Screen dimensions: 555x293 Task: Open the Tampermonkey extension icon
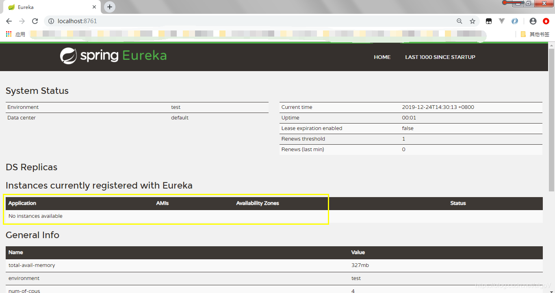click(x=489, y=21)
